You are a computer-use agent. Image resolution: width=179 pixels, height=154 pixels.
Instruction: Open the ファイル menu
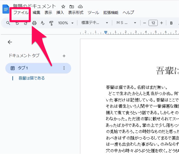click(x=21, y=12)
